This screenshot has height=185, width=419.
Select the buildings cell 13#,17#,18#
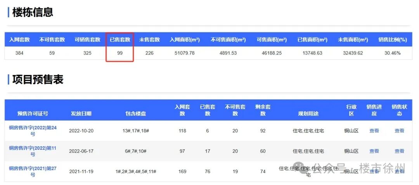coord(136,131)
